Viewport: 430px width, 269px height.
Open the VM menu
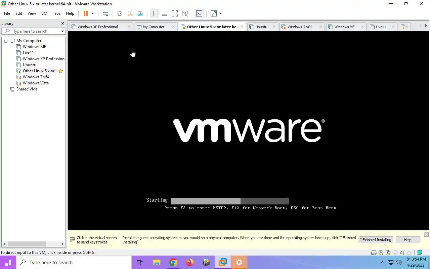coord(44,13)
